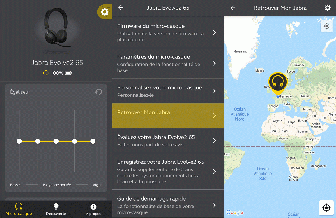Open the Découverte tab
This screenshot has width=336, height=218.
[x=56, y=209]
